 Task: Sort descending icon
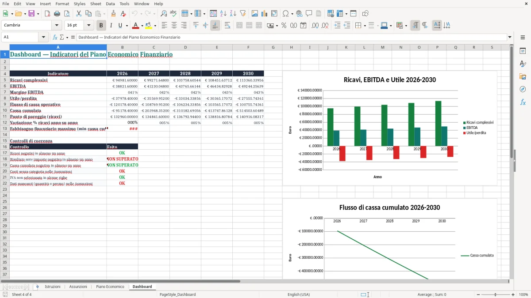tap(233, 14)
